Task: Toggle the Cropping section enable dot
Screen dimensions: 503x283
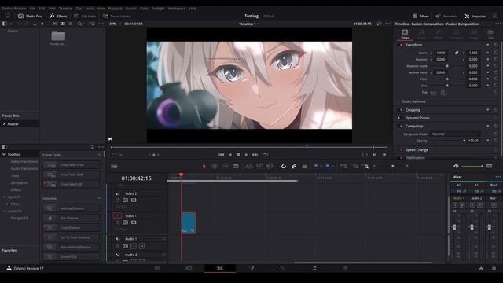Action: [x=401, y=110]
